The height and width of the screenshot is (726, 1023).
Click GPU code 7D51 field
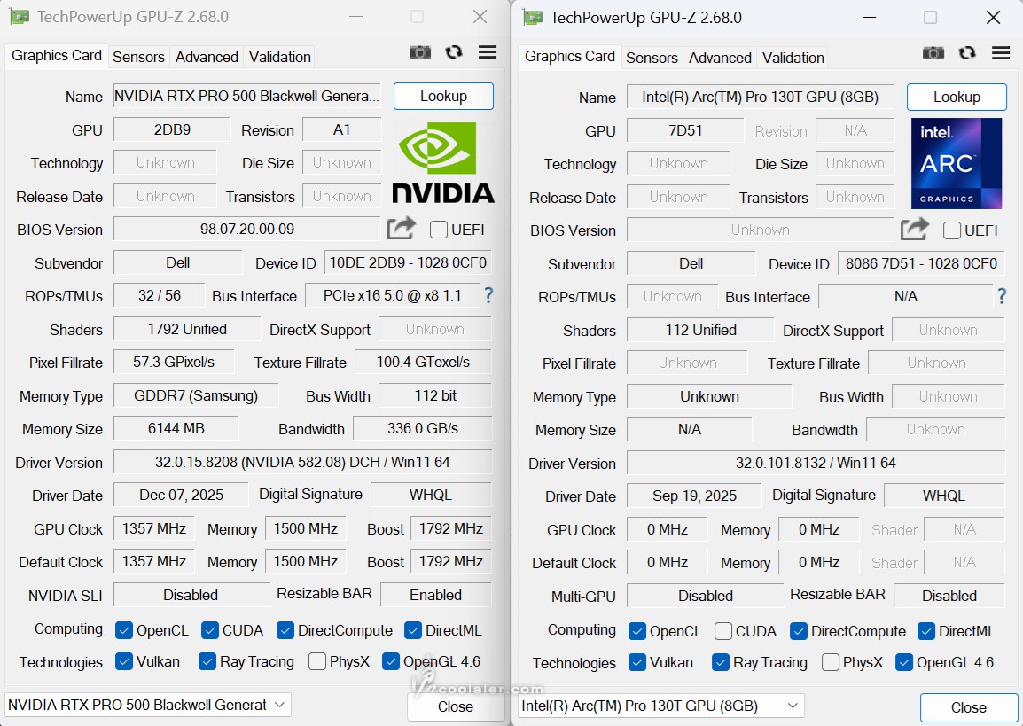[x=685, y=129]
